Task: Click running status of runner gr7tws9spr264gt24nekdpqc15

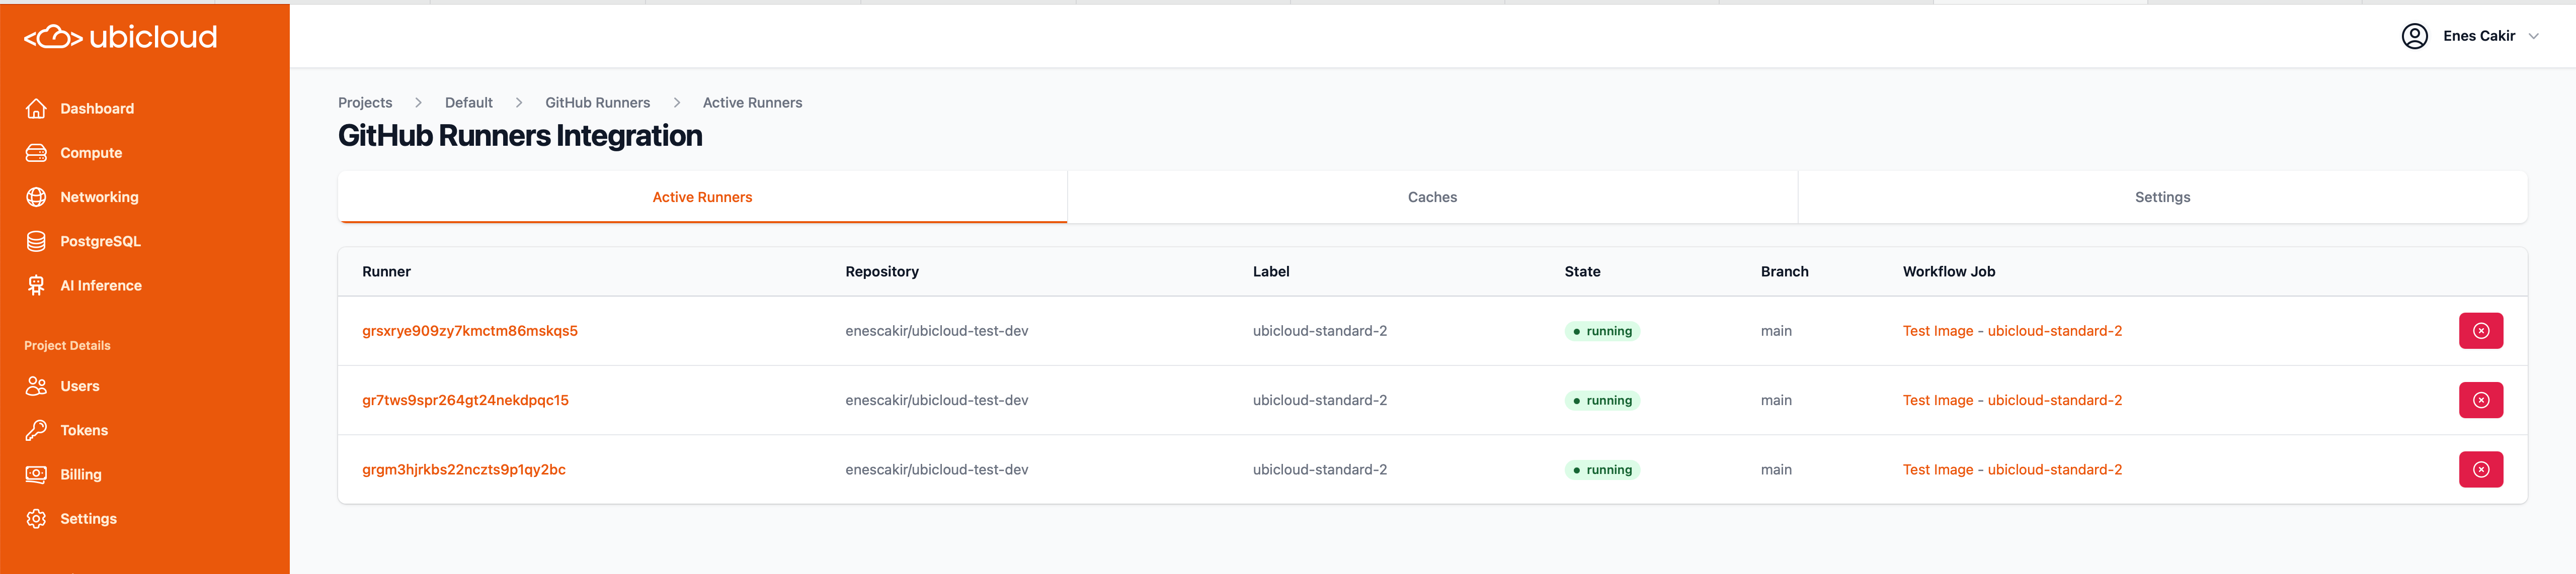Action: (x=1602, y=400)
